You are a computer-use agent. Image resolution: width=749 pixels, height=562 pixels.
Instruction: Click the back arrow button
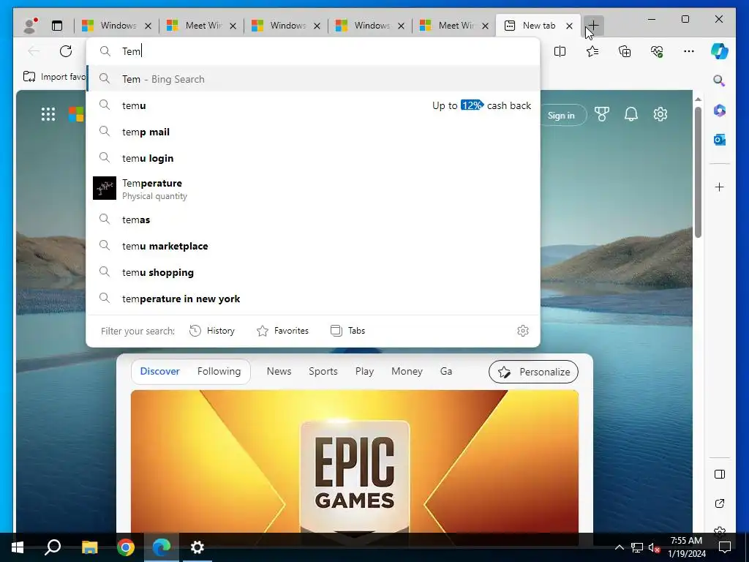point(34,51)
